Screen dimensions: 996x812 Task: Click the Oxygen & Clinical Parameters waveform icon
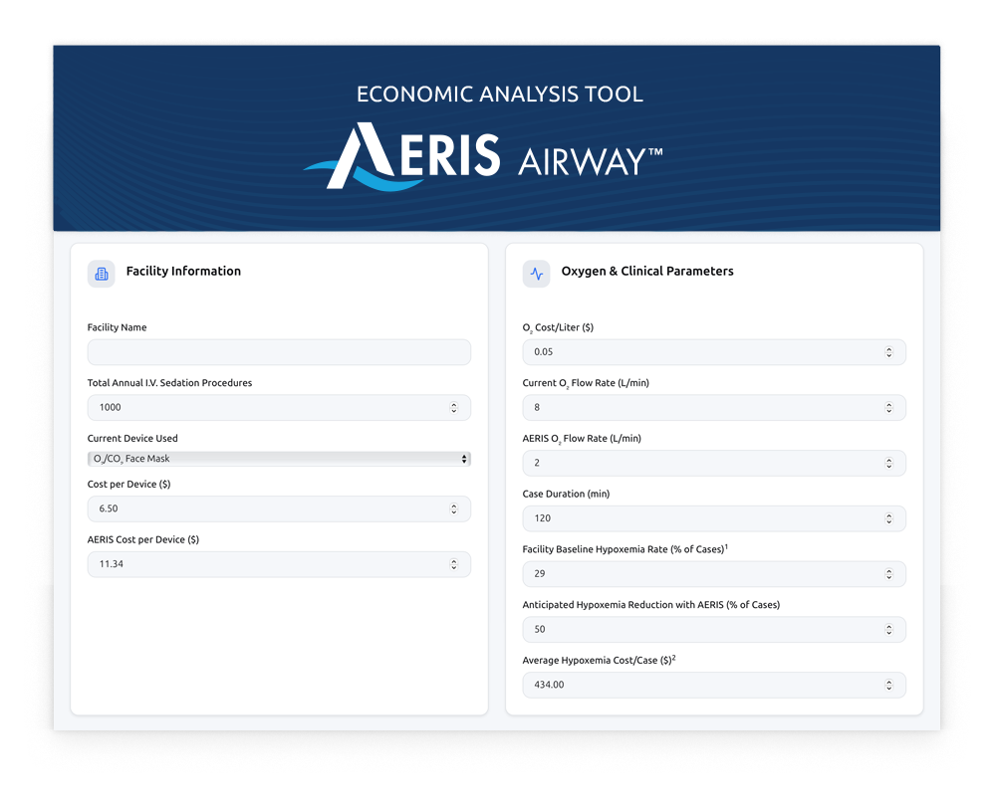click(x=537, y=274)
